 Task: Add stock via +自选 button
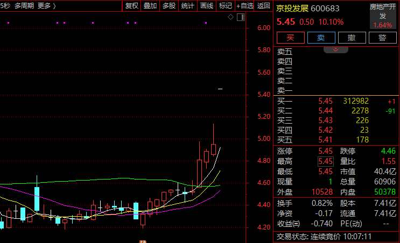point(244,5)
